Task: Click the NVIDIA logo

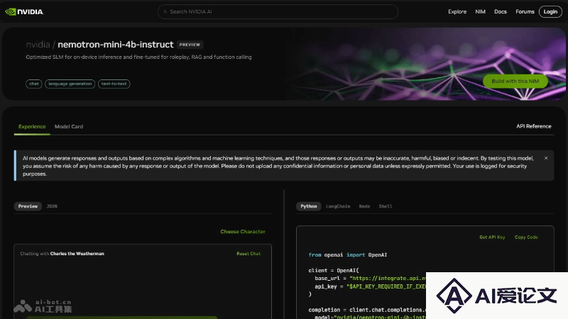Action: [24, 11]
